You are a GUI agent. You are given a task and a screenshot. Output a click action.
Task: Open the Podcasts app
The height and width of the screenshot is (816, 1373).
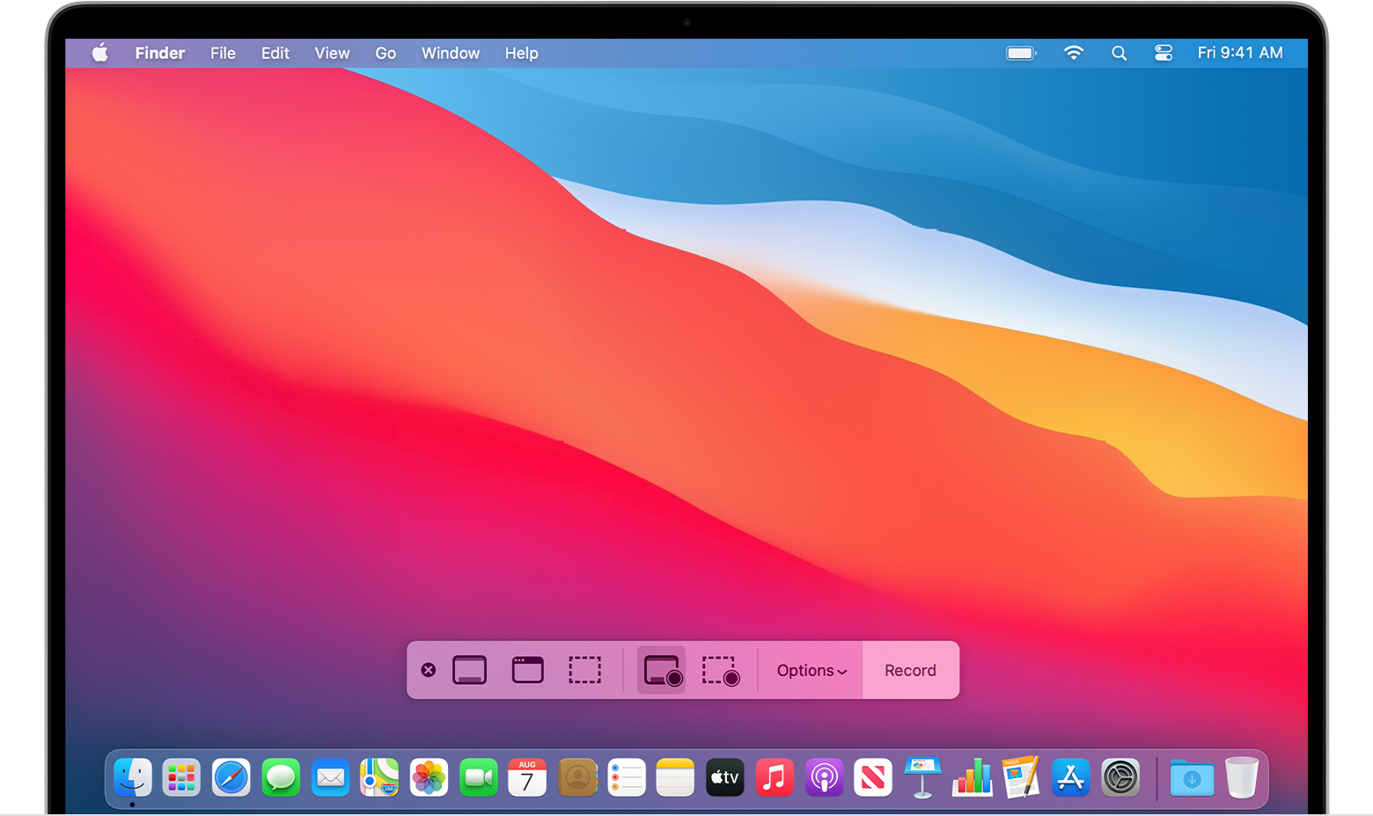point(824,777)
